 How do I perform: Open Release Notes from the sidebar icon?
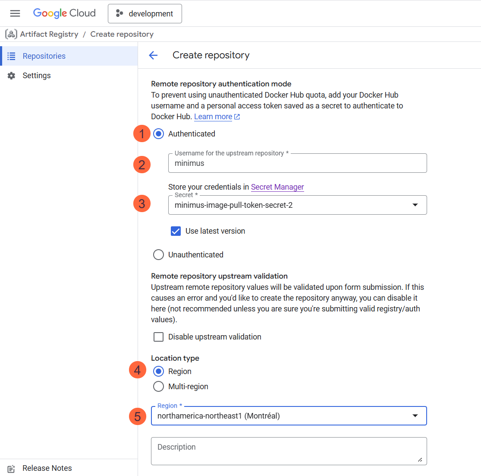pos(10,468)
